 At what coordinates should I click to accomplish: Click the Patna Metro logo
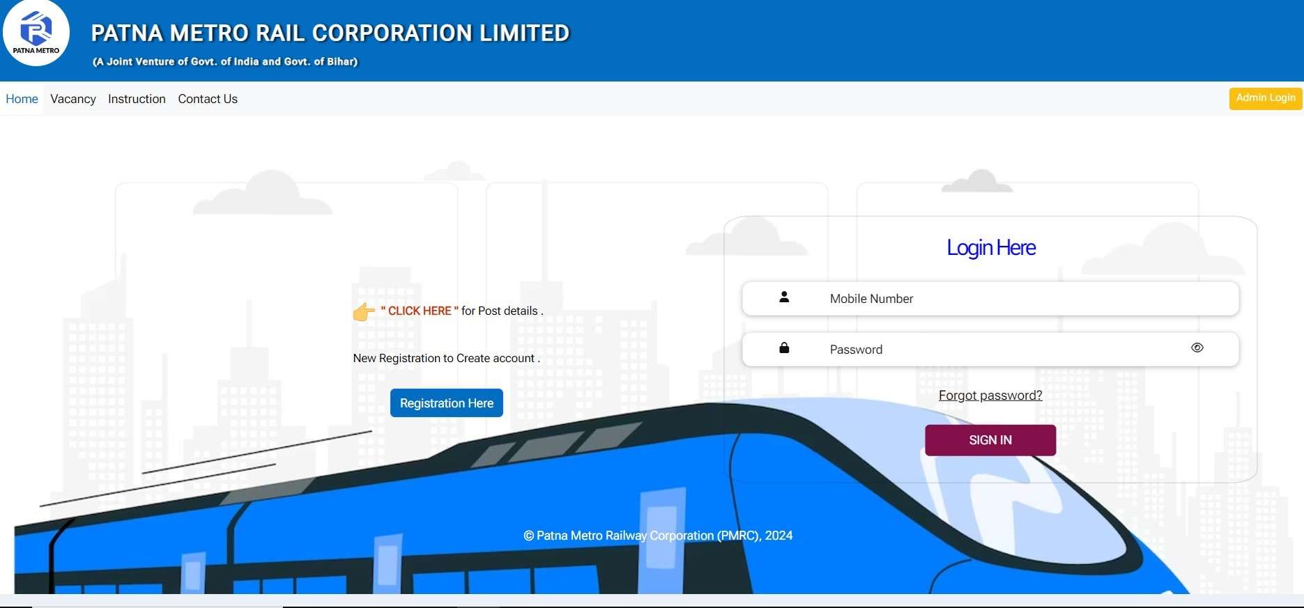(36, 33)
